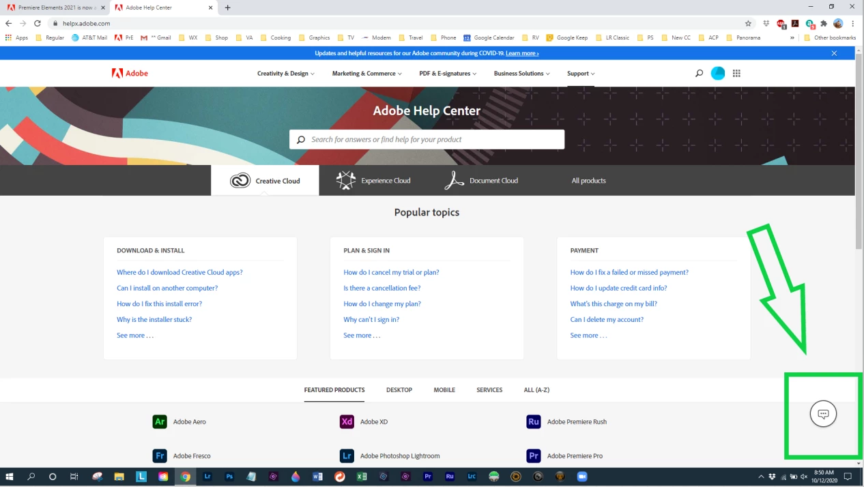Expand the Support menu
Screen dimensions: 864x487
581,73
